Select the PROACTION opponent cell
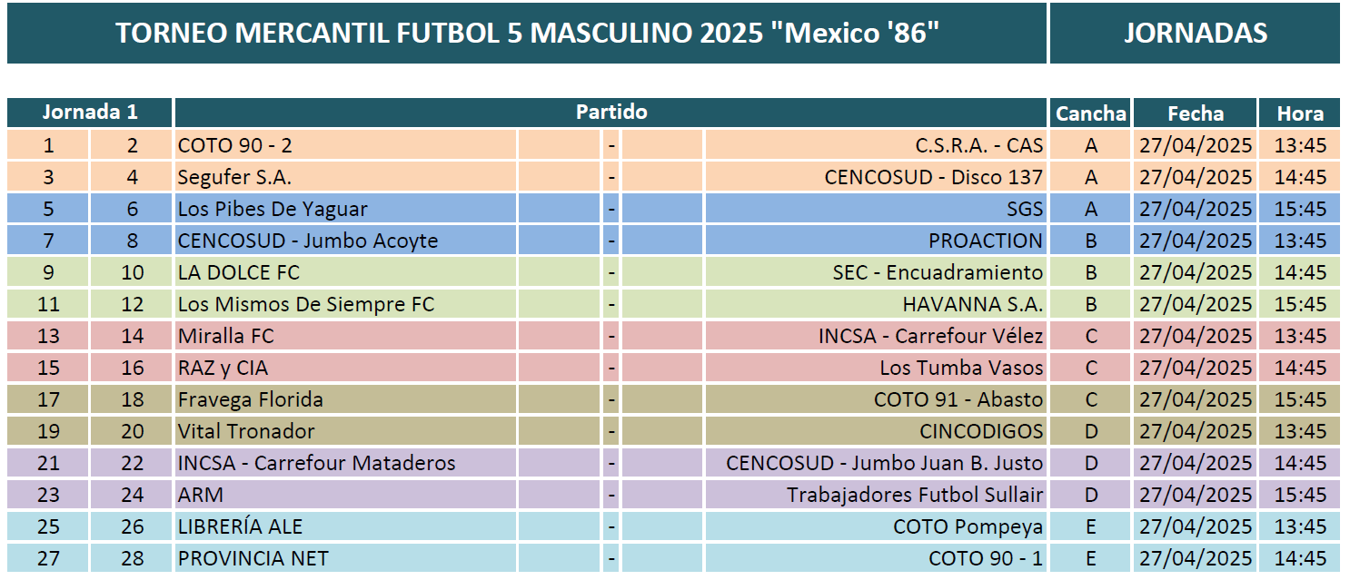The width and height of the screenshot is (1350, 580). coord(877,241)
